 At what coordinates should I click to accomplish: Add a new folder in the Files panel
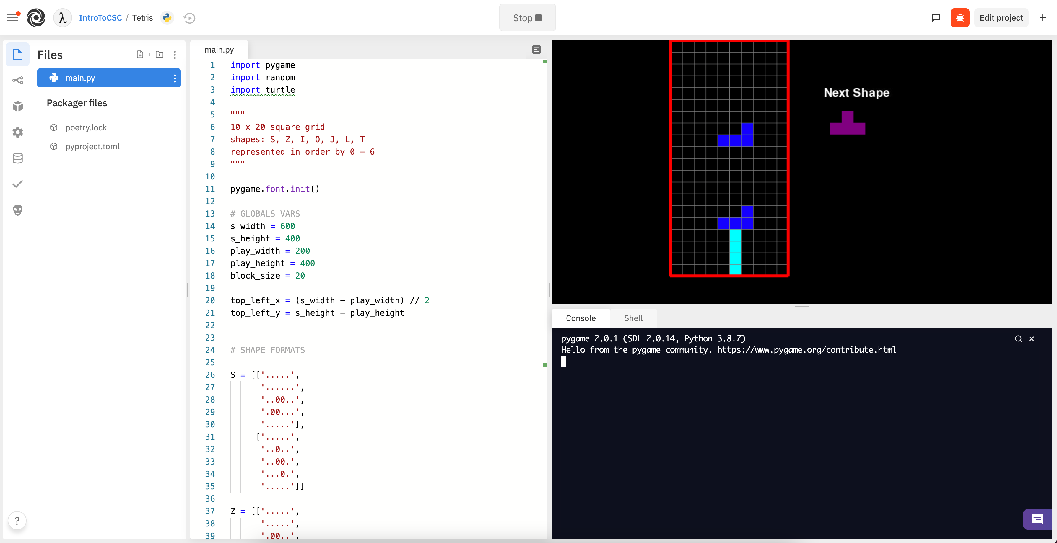tap(160, 54)
